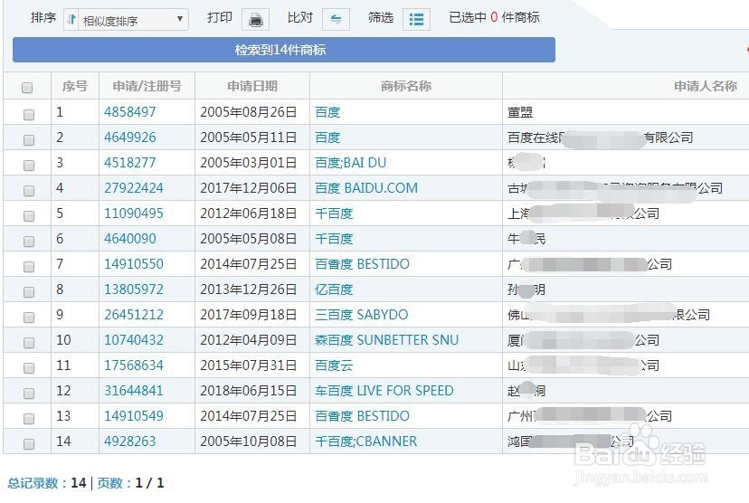Open trademark 百香度 BESTIDO in row 7
Viewport: 749px width, 503px height.
362,263
